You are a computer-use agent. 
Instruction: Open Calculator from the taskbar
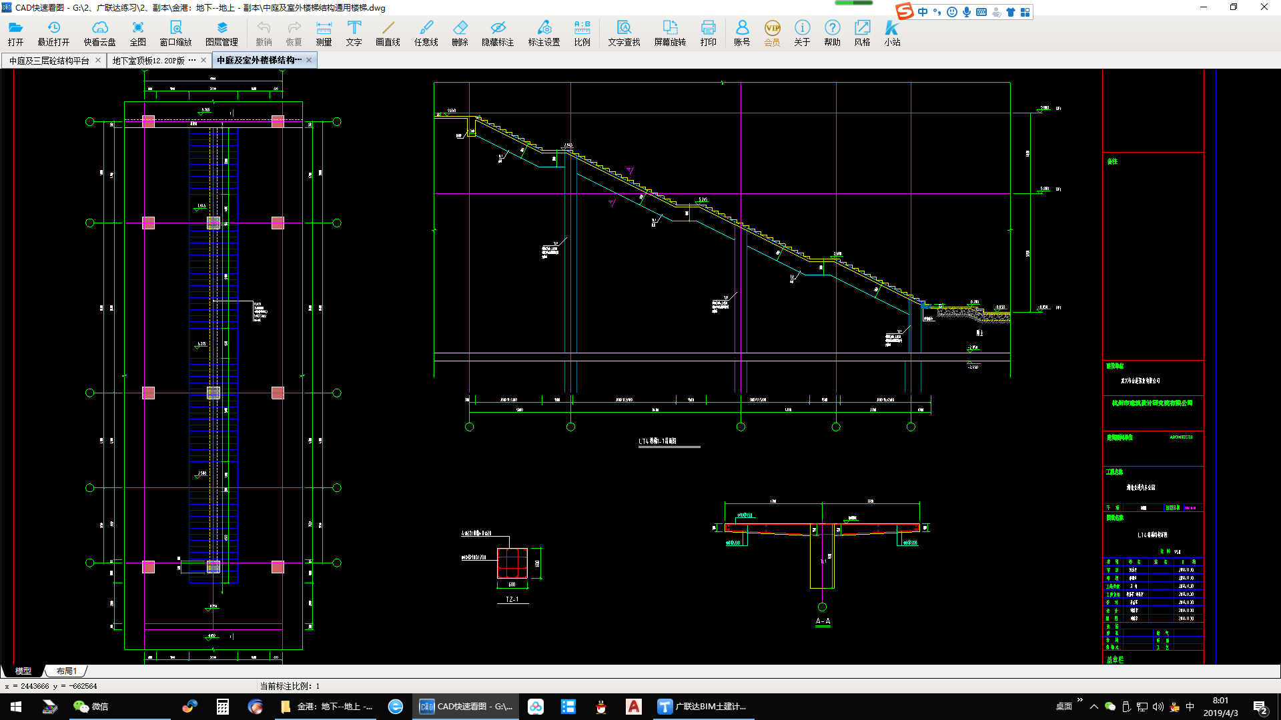point(223,707)
